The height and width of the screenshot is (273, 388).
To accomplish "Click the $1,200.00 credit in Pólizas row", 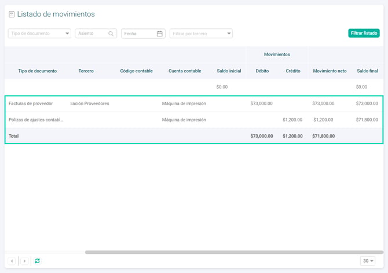I will point(292,120).
